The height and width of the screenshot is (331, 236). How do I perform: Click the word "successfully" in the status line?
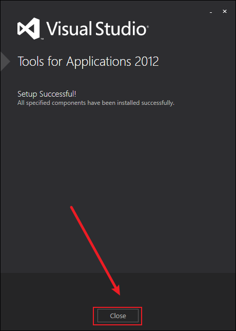click(x=158, y=103)
